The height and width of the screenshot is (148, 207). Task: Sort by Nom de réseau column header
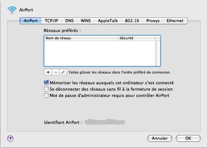81,38
